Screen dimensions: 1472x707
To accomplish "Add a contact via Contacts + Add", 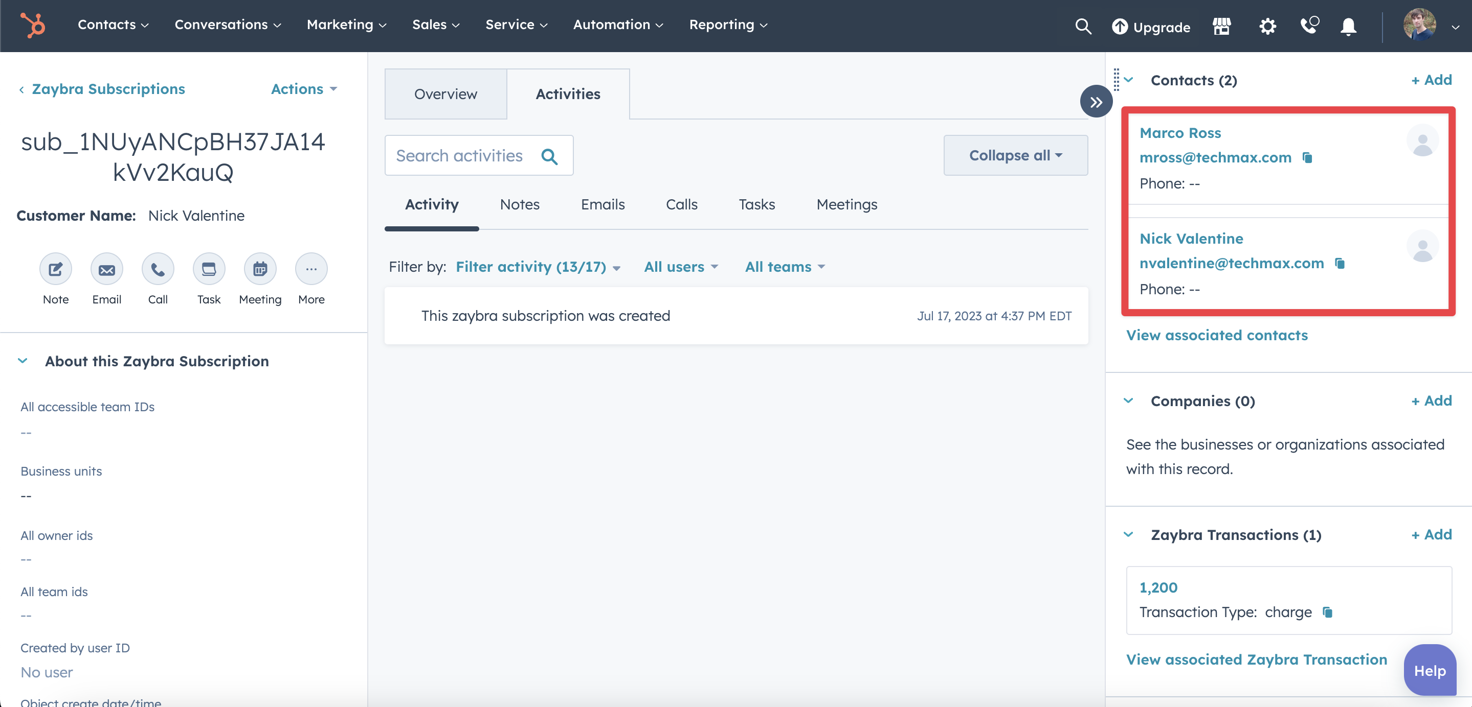I will [1432, 80].
